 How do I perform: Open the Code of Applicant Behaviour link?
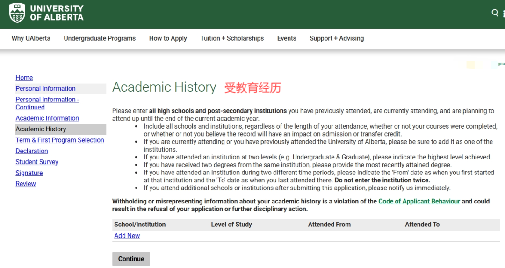419,201
